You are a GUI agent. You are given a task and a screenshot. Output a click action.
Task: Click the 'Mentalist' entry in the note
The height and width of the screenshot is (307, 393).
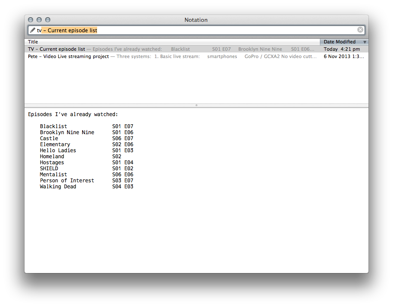click(53, 175)
